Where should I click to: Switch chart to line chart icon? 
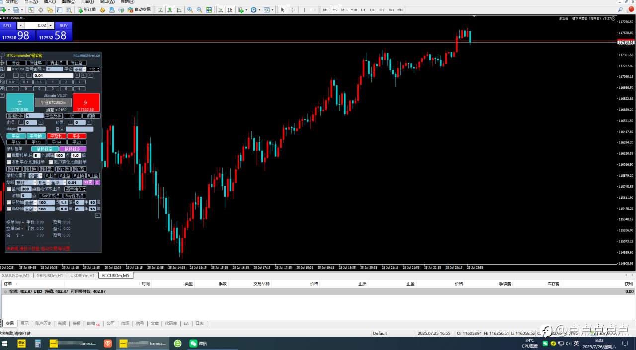(179, 10)
